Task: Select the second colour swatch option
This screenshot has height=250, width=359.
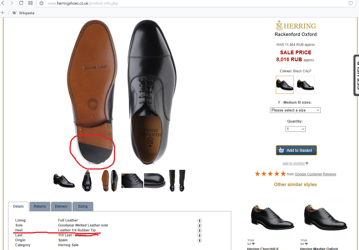Action: click(305, 85)
